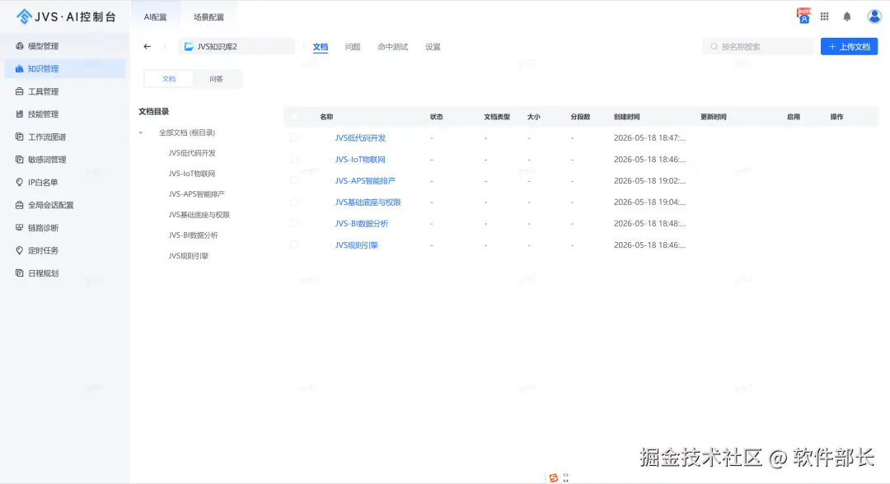
Task: Check the JVS基础底座与权限 row checkbox
Action: point(294,202)
